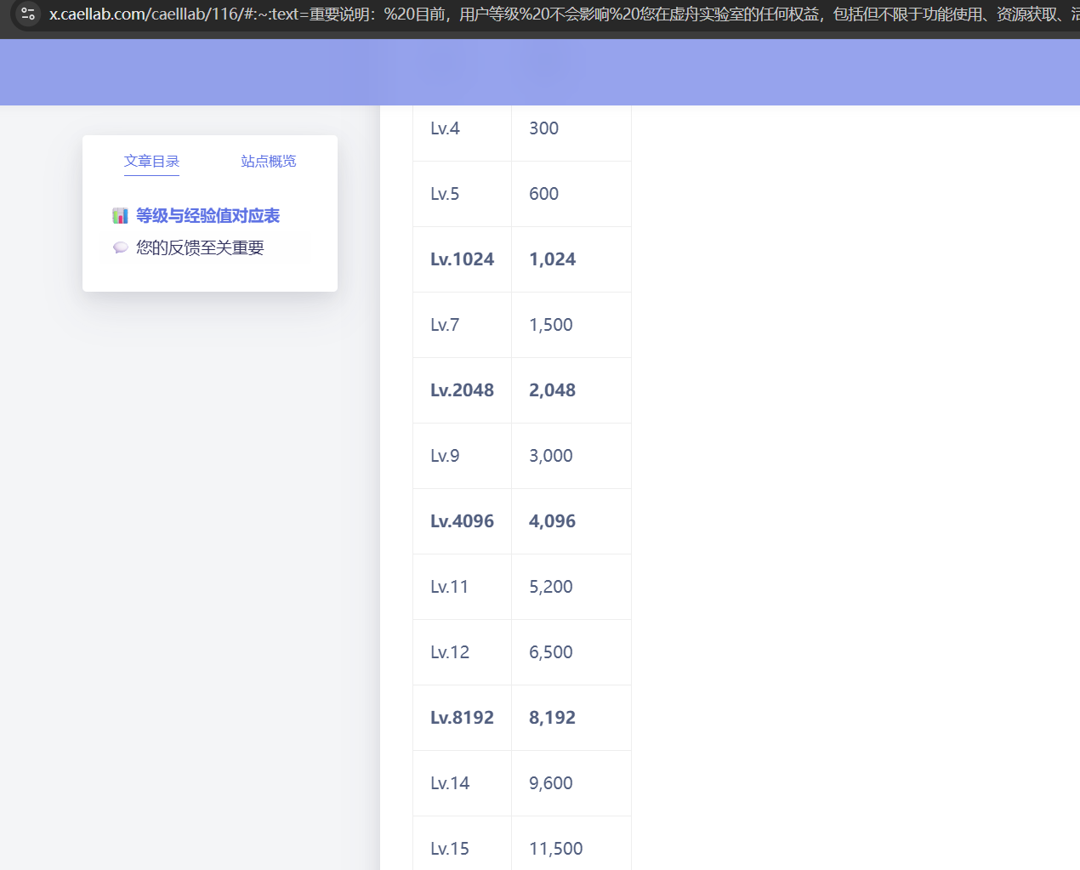
Task: Click the speech bubble icon beside 您的反馈至关重要
Action: (x=120, y=247)
